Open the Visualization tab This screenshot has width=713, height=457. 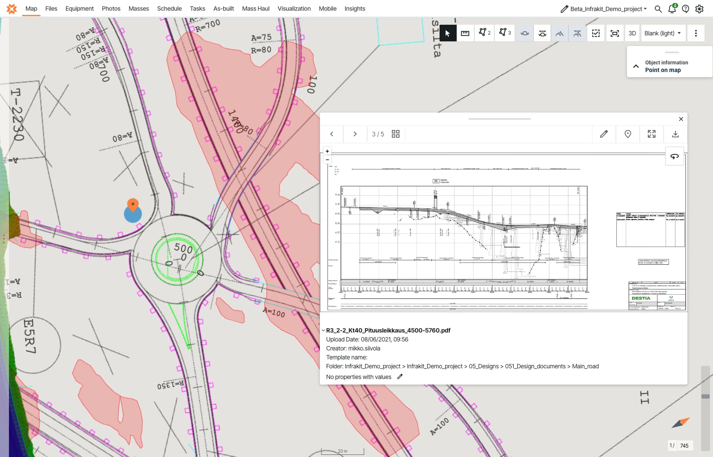[x=294, y=9]
